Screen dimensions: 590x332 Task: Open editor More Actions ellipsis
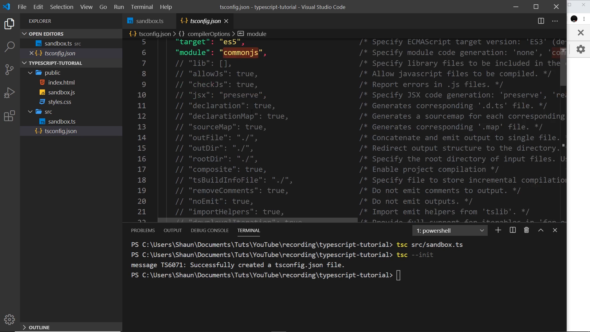(x=555, y=21)
